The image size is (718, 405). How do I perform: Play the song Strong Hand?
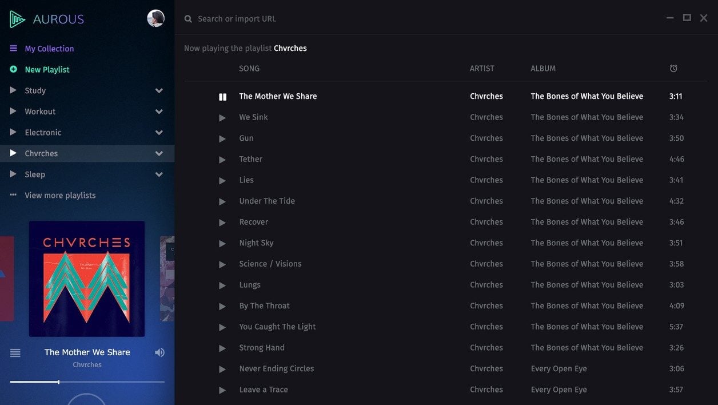pyautogui.click(x=222, y=348)
